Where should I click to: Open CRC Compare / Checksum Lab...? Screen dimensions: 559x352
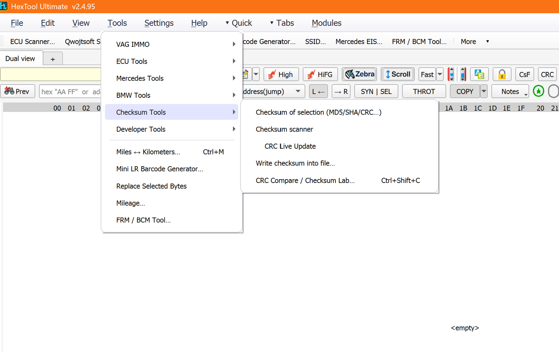tap(340, 181)
